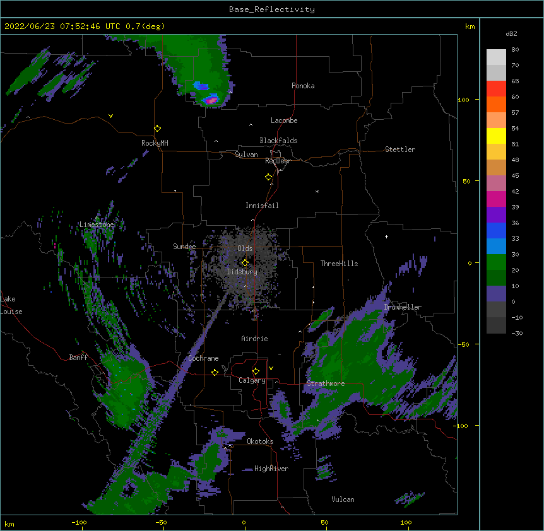Pick the light gray 70-80 dBZ legend swatch
The width and height of the screenshot is (544, 531).
(496, 57)
